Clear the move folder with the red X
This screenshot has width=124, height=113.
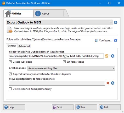[108, 83]
